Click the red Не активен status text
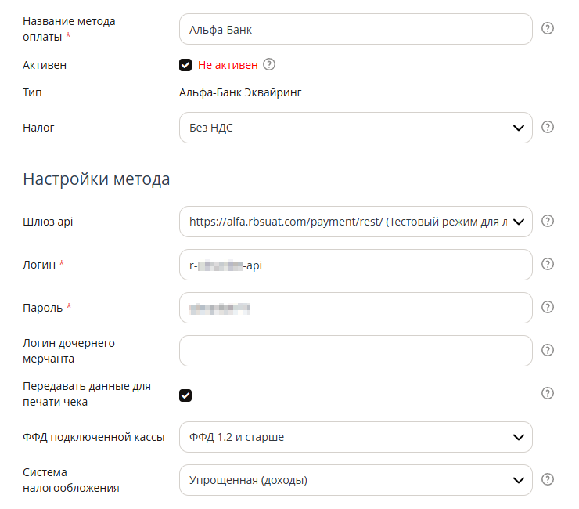This screenshot has height=509, width=579. [x=228, y=65]
